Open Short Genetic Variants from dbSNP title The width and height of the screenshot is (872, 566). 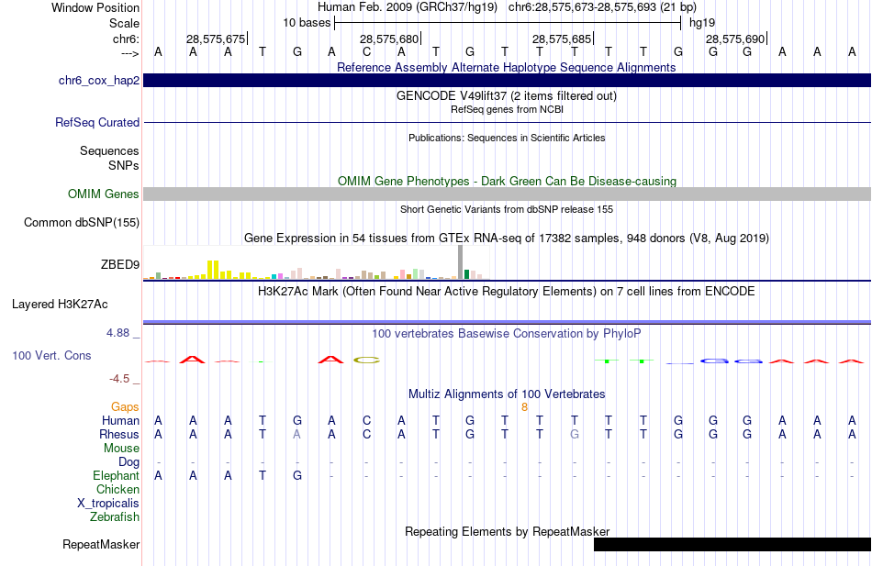[507, 209]
